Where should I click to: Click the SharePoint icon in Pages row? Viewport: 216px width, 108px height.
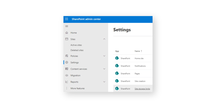pyautogui.click(x=117, y=73)
